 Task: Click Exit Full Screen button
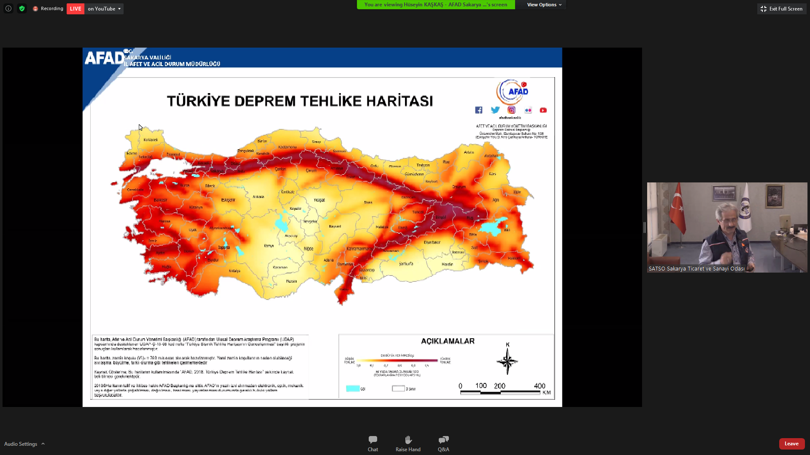[782, 8]
